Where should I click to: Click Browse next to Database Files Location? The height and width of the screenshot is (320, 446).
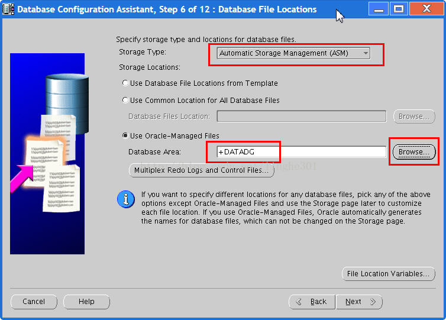(414, 117)
